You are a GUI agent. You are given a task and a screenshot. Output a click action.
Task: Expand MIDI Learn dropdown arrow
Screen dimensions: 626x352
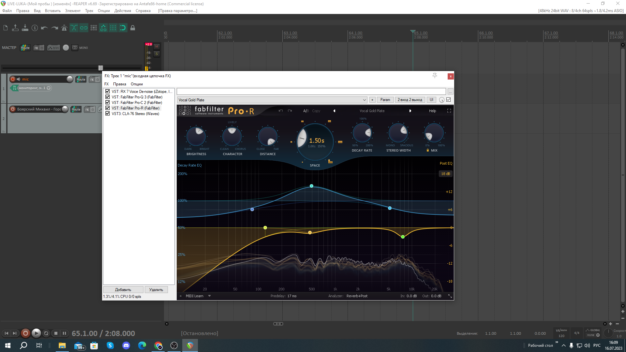pos(209,296)
